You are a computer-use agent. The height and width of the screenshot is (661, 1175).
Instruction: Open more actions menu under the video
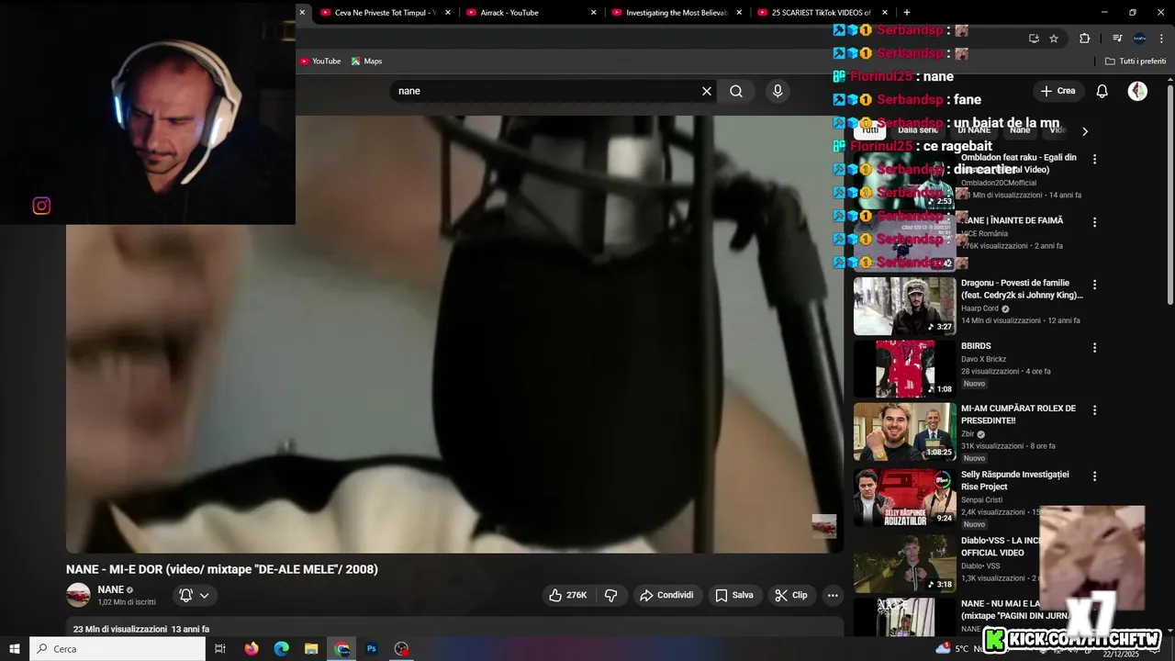click(x=833, y=595)
